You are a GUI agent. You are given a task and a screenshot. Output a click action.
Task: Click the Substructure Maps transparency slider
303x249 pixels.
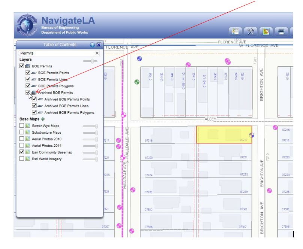(x=90, y=133)
